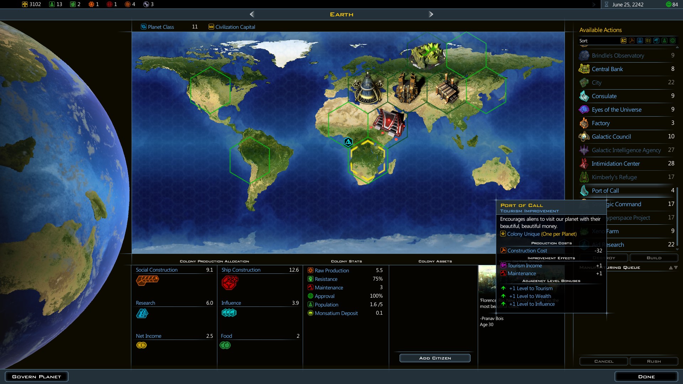This screenshot has height=384, width=683.
Task: Click the Factory improvement icon in list
Action: click(x=584, y=123)
